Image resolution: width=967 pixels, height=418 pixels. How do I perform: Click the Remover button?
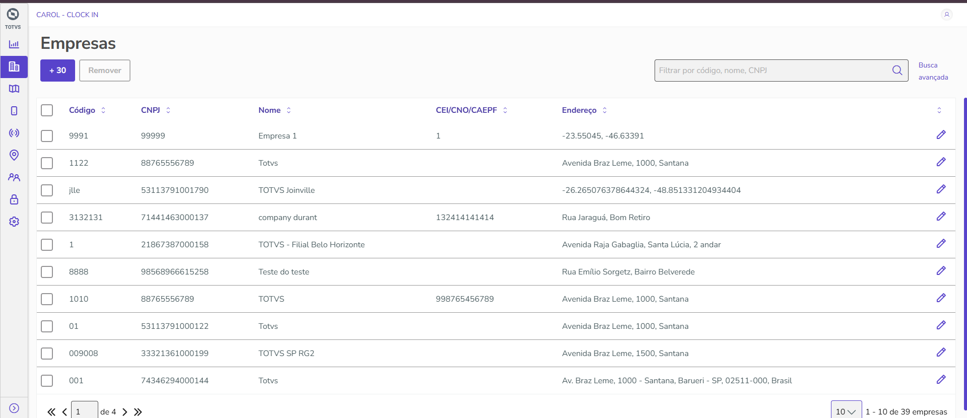(105, 71)
